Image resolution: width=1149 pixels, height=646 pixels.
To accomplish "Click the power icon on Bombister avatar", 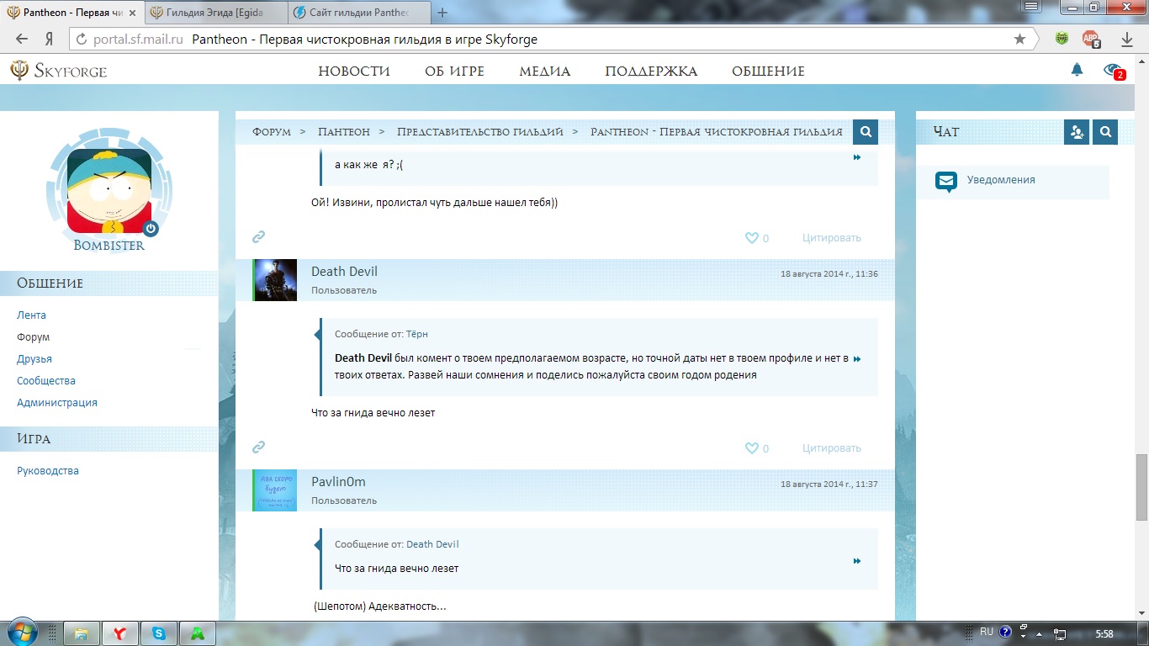I will [x=151, y=228].
